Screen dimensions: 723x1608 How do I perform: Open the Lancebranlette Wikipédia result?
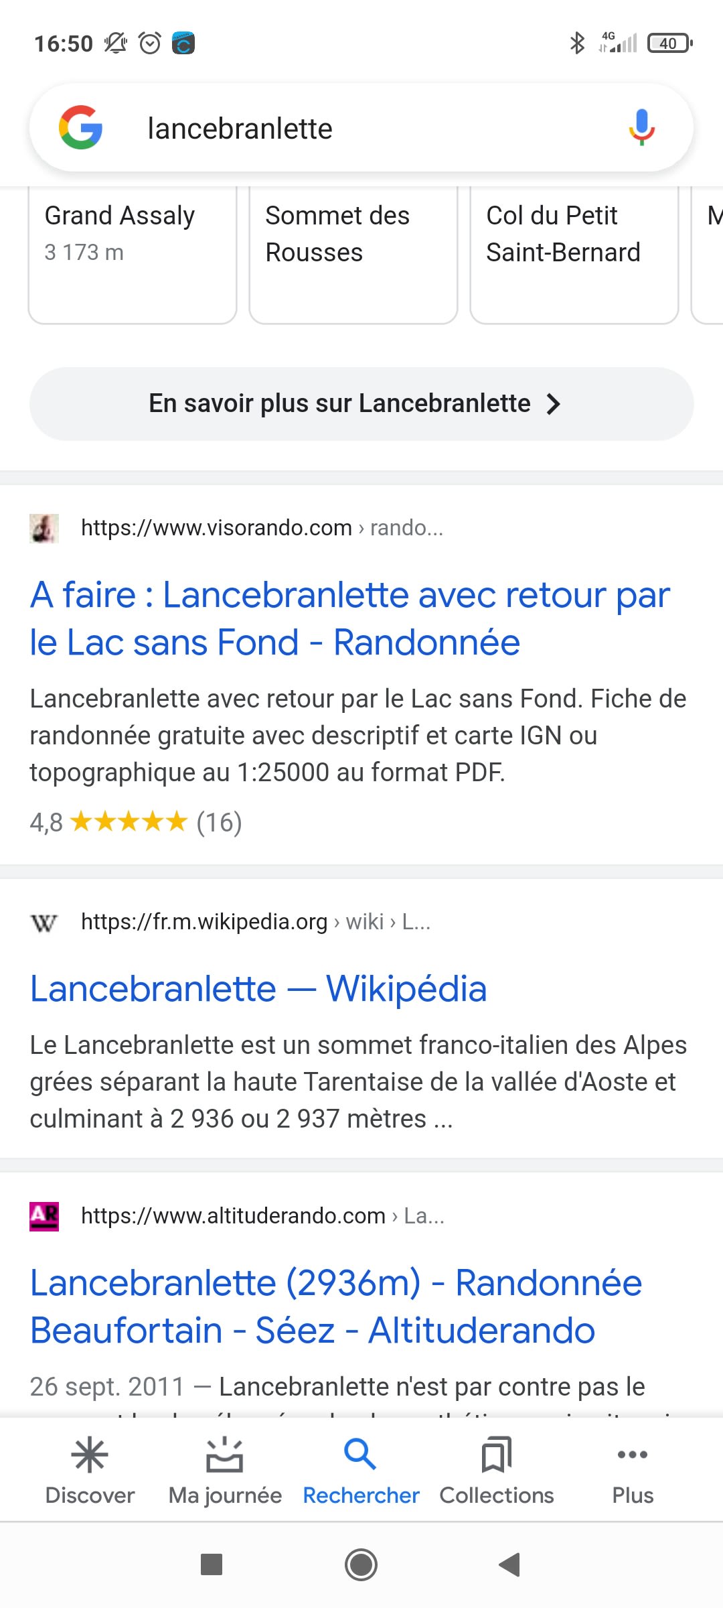click(x=258, y=989)
